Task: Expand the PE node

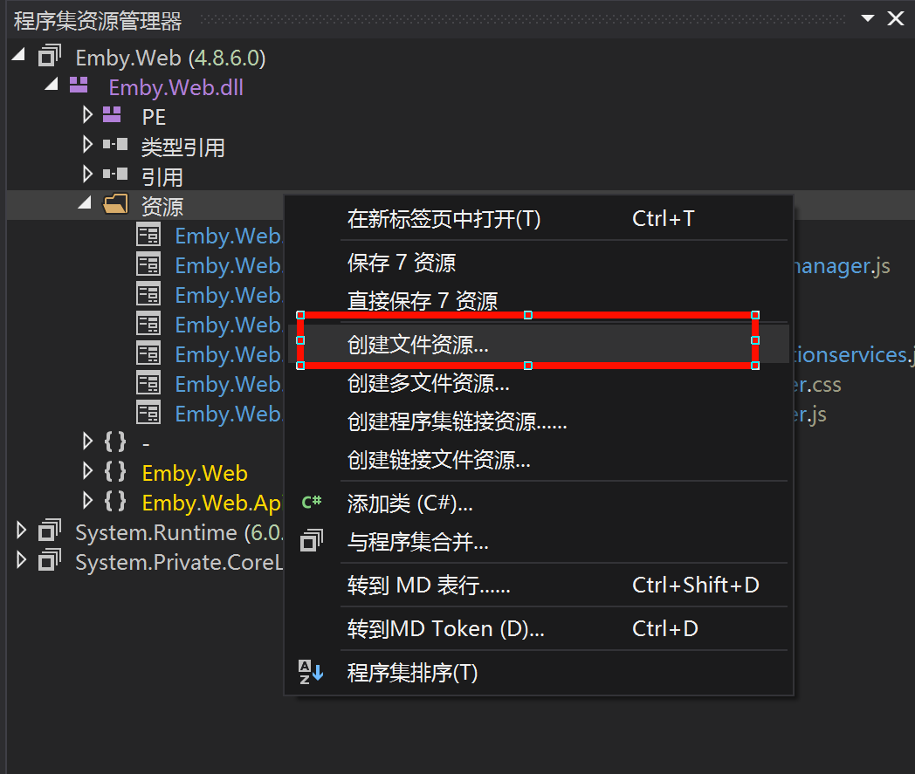Action: (x=86, y=115)
